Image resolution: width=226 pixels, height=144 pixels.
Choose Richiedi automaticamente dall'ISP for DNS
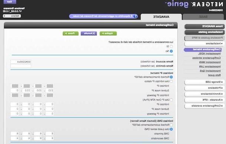[x=171, y=125]
